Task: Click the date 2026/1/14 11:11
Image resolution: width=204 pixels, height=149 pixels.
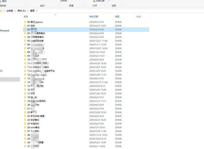Action: [x=98, y=101]
